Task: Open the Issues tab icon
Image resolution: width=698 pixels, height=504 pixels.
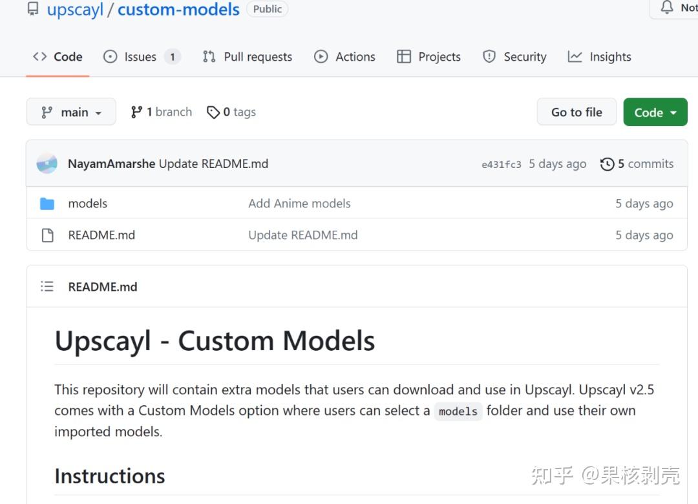Action: click(110, 57)
